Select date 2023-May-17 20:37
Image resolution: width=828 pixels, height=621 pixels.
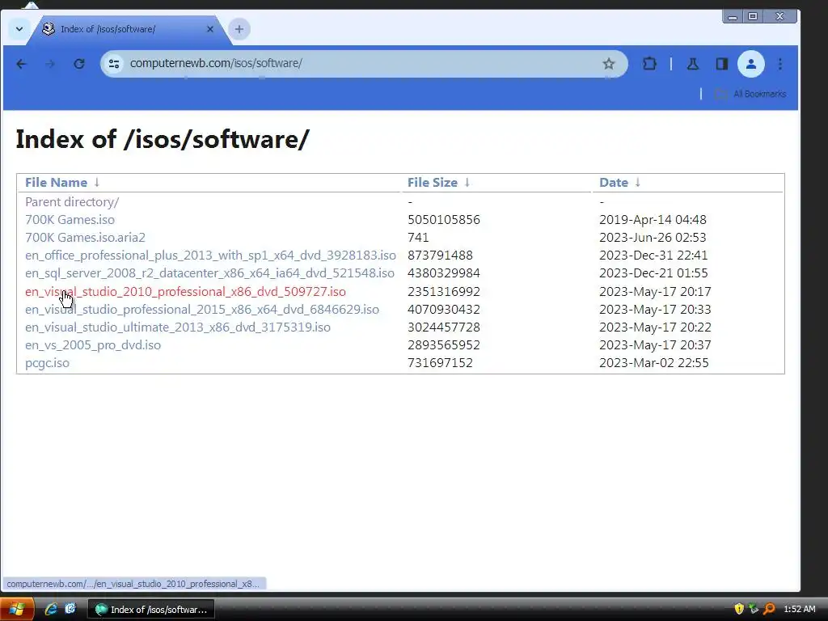pyautogui.click(x=655, y=345)
